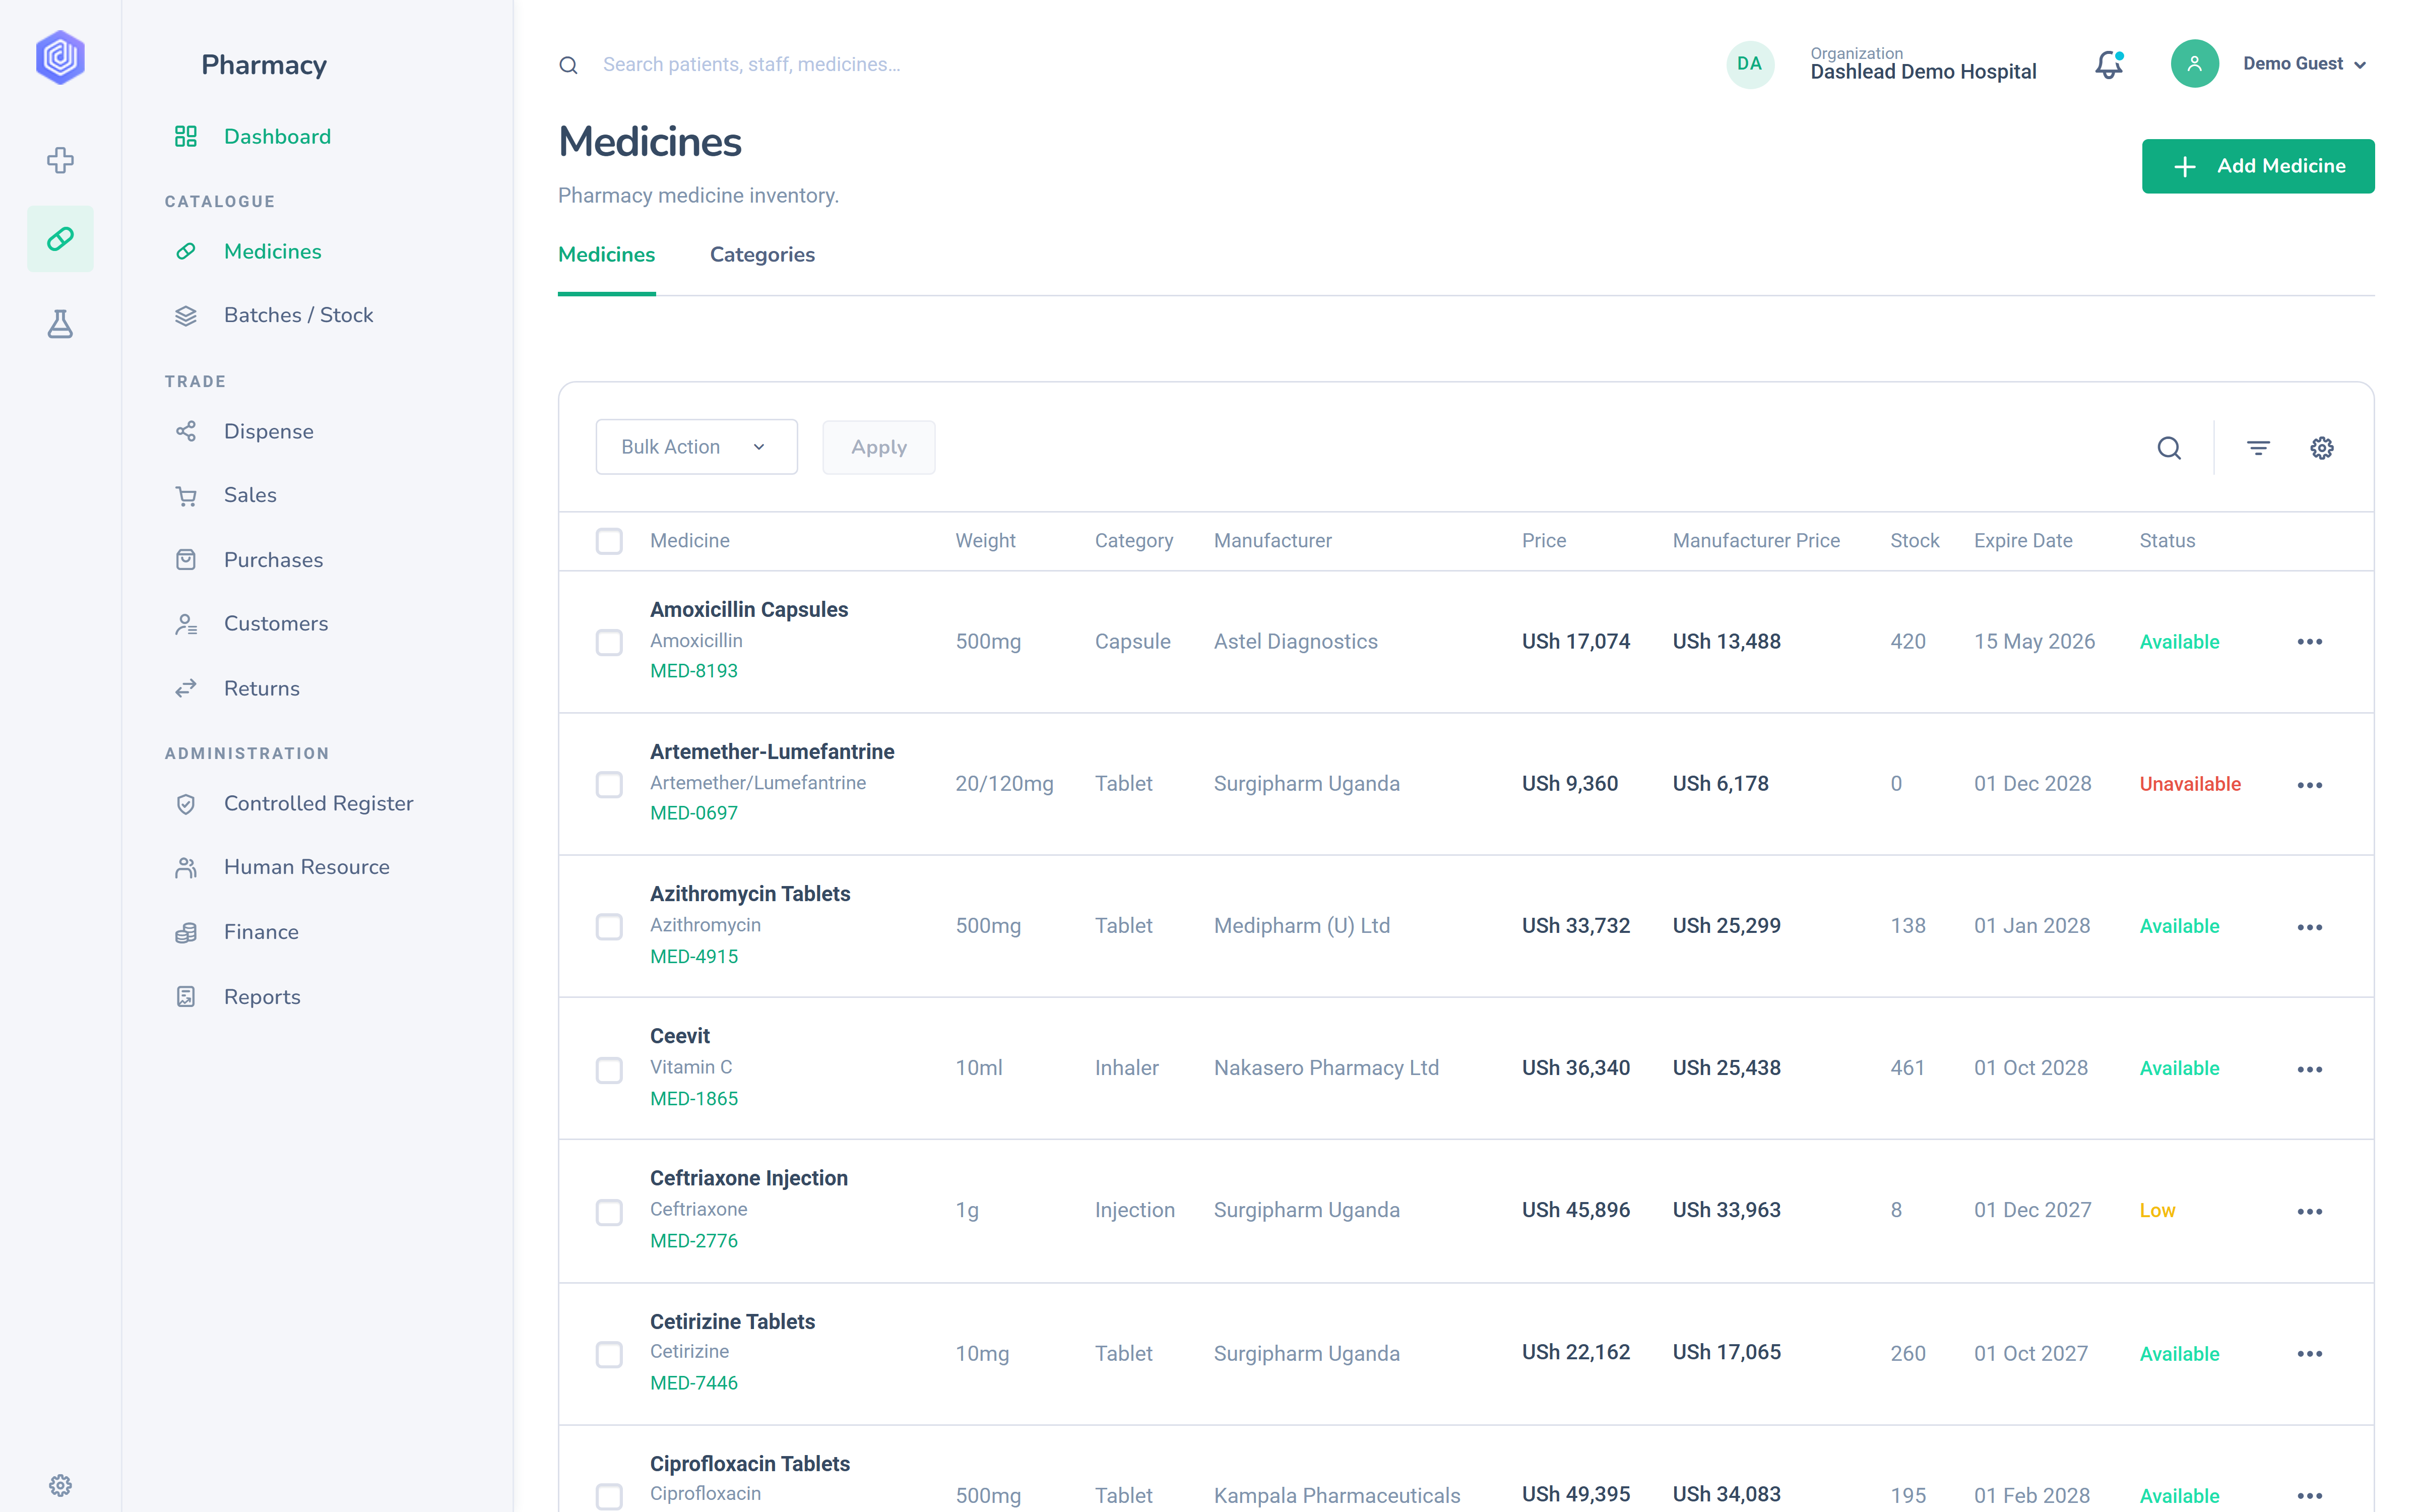Open the Dashlead Demo Hospital organization switcher
Image resolution: width=2419 pixels, height=1512 pixels.
pos(1922,64)
